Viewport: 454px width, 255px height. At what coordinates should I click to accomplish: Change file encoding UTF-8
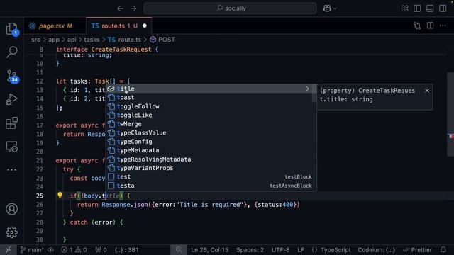pyautogui.click(x=281, y=250)
